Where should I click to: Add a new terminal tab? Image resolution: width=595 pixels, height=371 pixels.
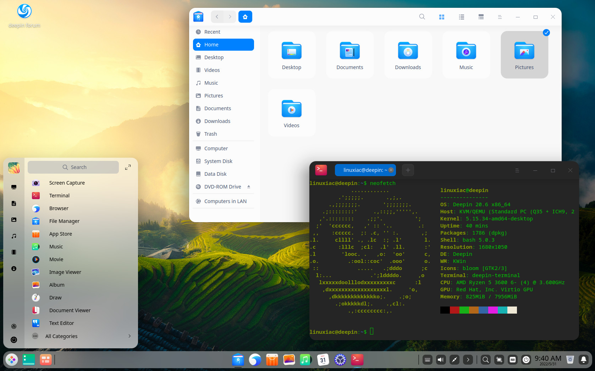point(408,170)
